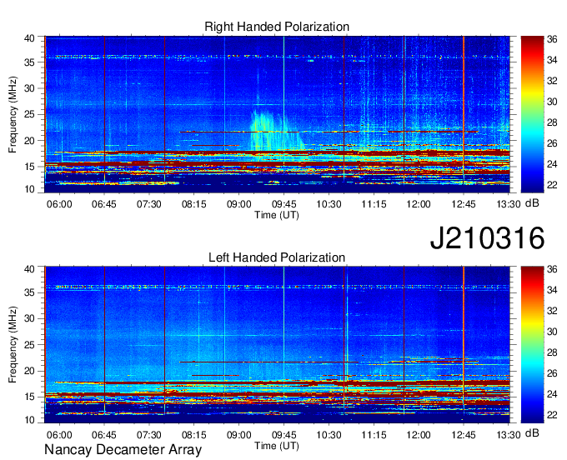Image resolution: width=567 pixels, height=460 pixels.
Task: Click the 36 dB label on top color bar
Action: (552, 39)
